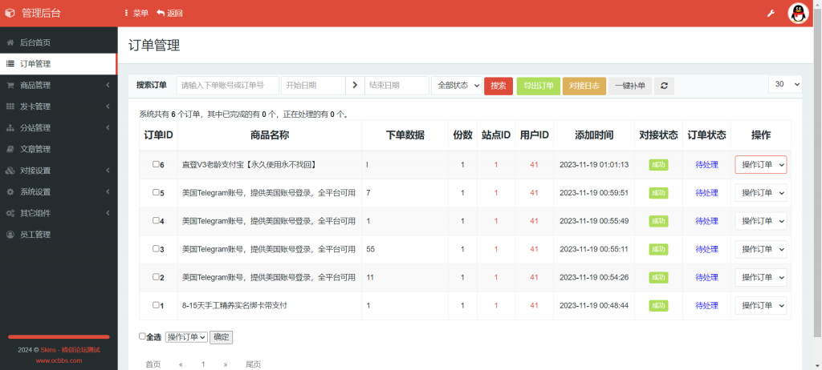822x370 pixels.
Task: Click the refresh icon button in search bar
Action: [664, 86]
